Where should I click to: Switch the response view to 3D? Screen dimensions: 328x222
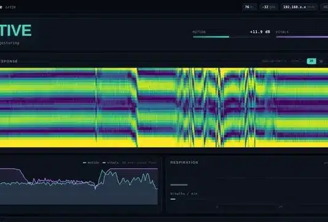321,61
